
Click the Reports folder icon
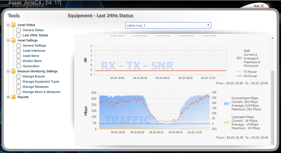pyautogui.click(x=13, y=97)
